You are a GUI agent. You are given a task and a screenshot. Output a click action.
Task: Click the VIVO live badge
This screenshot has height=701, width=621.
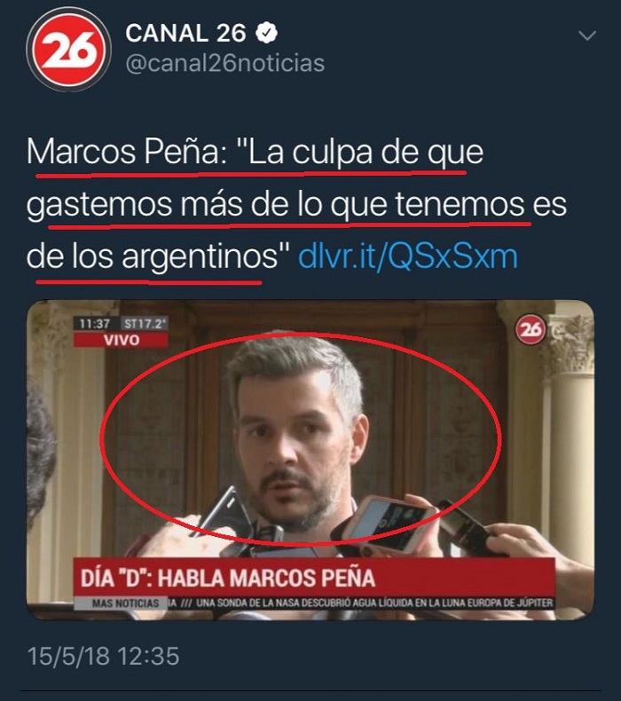pyautogui.click(x=122, y=340)
